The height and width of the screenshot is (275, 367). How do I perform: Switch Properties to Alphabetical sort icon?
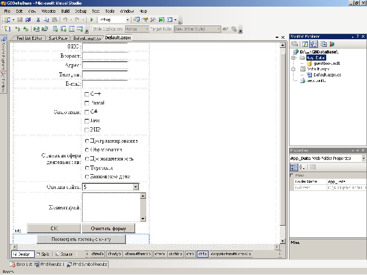click(x=301, y=167)
